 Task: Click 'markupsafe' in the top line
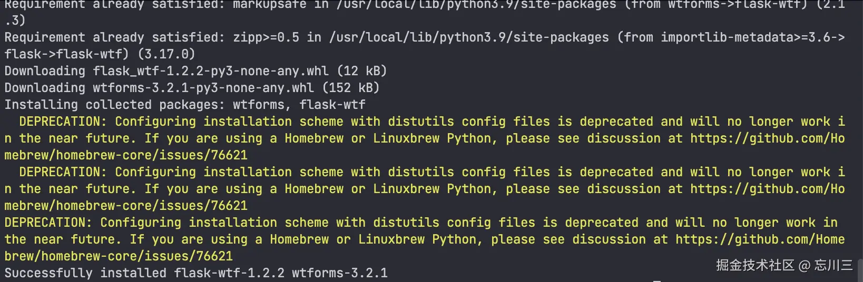(269, 5)
